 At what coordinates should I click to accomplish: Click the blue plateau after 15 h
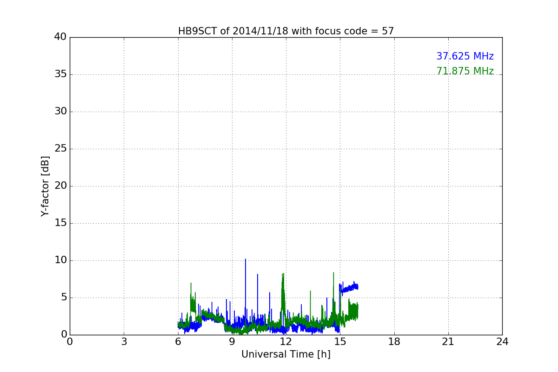(349, 288)
